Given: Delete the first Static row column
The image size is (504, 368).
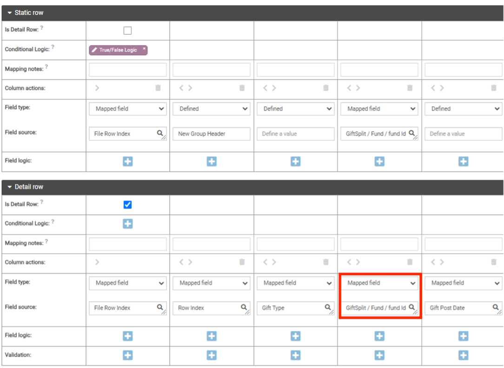Looking at the screenshot, I should coord(158,88).
